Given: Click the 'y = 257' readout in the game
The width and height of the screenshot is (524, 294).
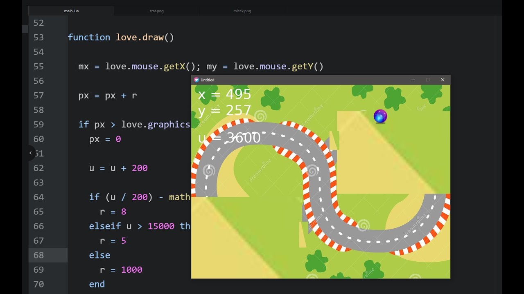Looking at the screenshot, I should click(x=224, y=111).
